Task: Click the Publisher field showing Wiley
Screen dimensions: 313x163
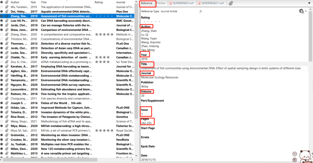Action: coord(145,86)
